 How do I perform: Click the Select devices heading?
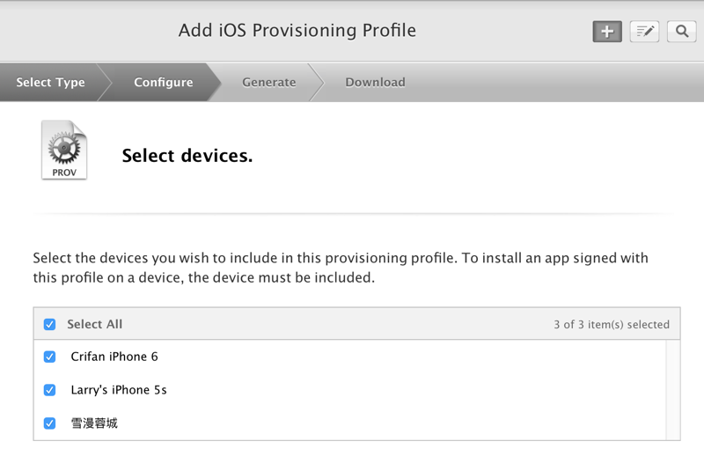(x=187, y=156)
